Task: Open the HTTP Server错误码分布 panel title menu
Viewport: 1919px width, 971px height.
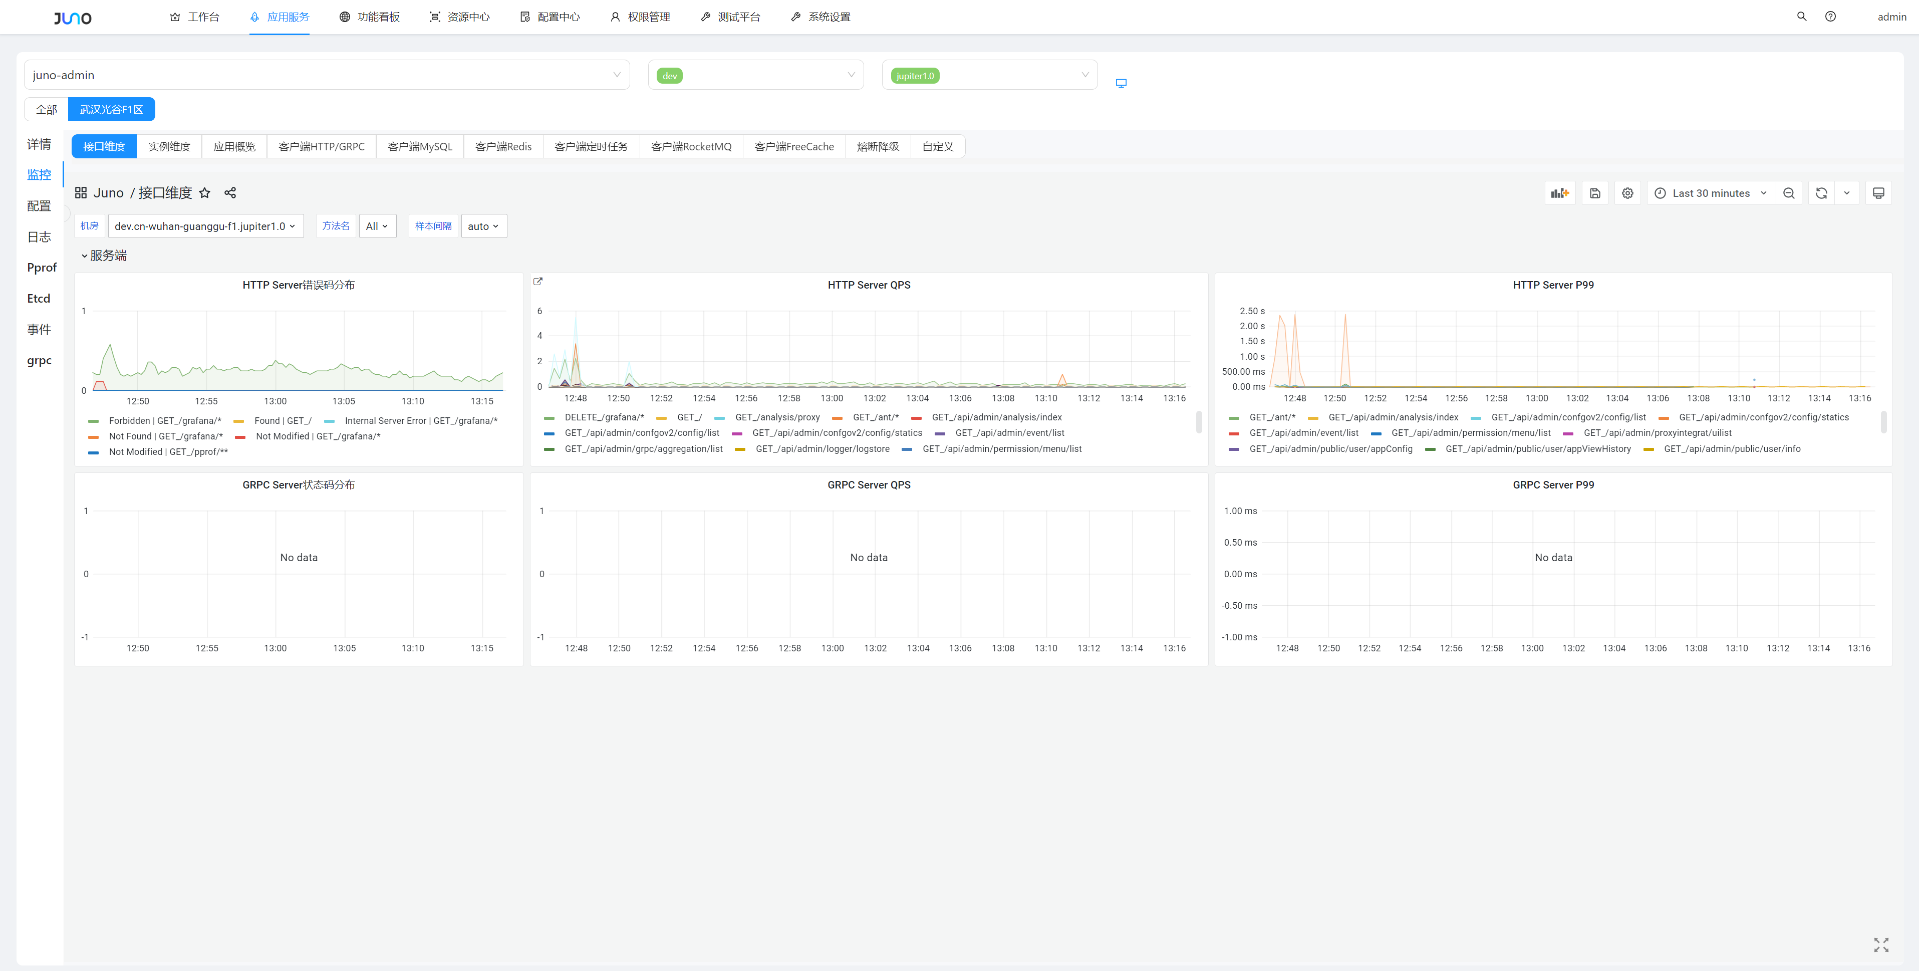Action: (x=299, y=286)
